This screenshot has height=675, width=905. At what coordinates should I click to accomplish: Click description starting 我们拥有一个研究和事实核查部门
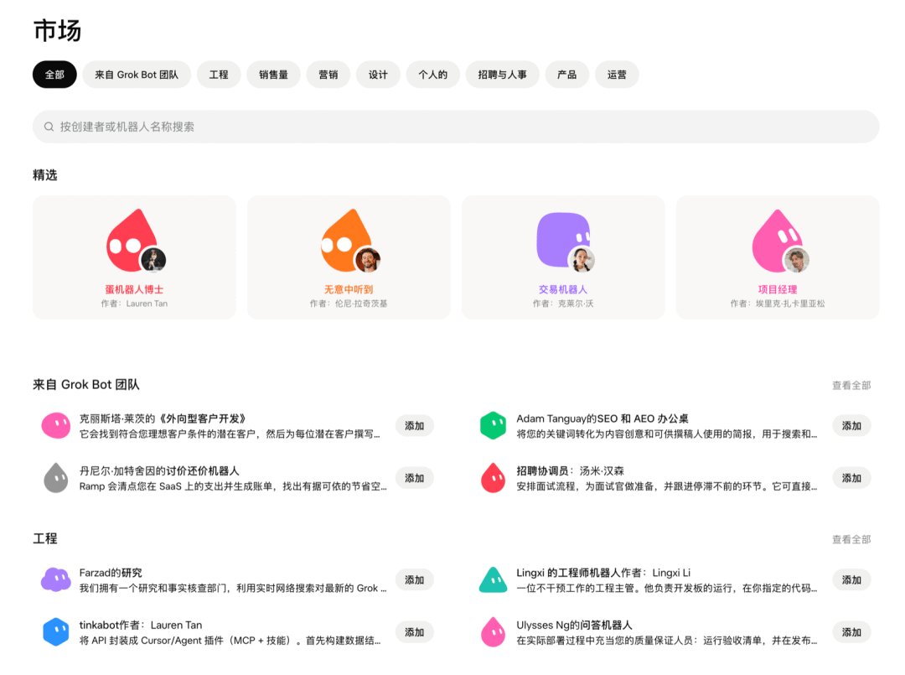click(233, 589)
